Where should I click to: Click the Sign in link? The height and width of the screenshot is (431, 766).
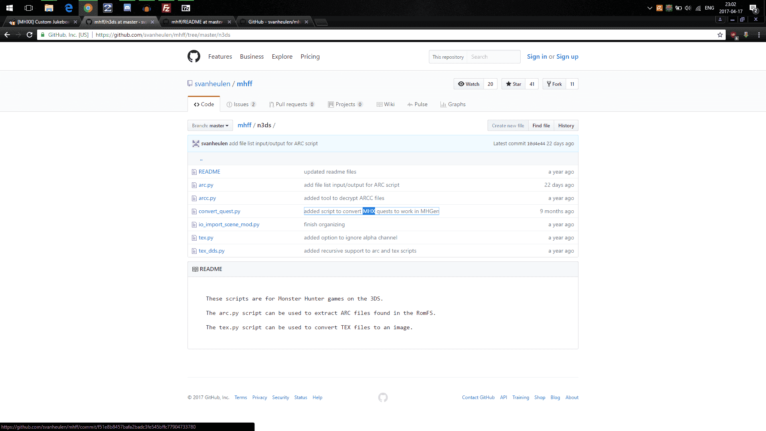click(x=537, y=57)
